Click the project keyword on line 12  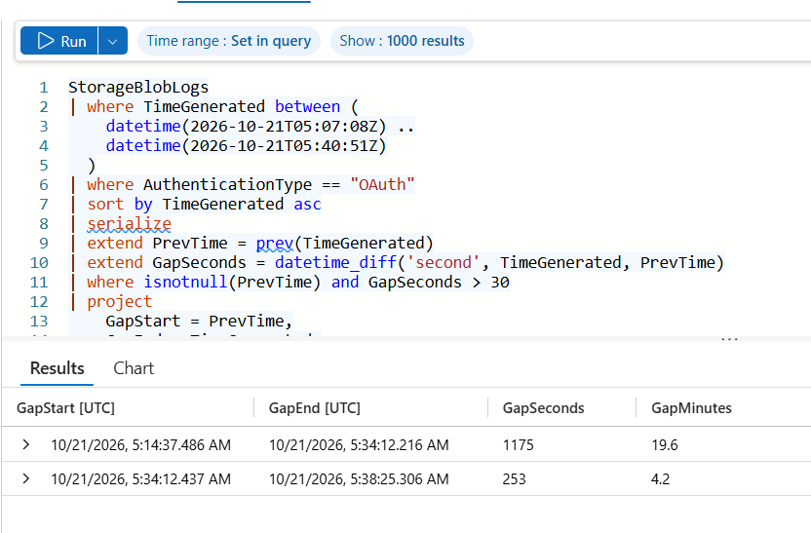click(x=120, y=301)
